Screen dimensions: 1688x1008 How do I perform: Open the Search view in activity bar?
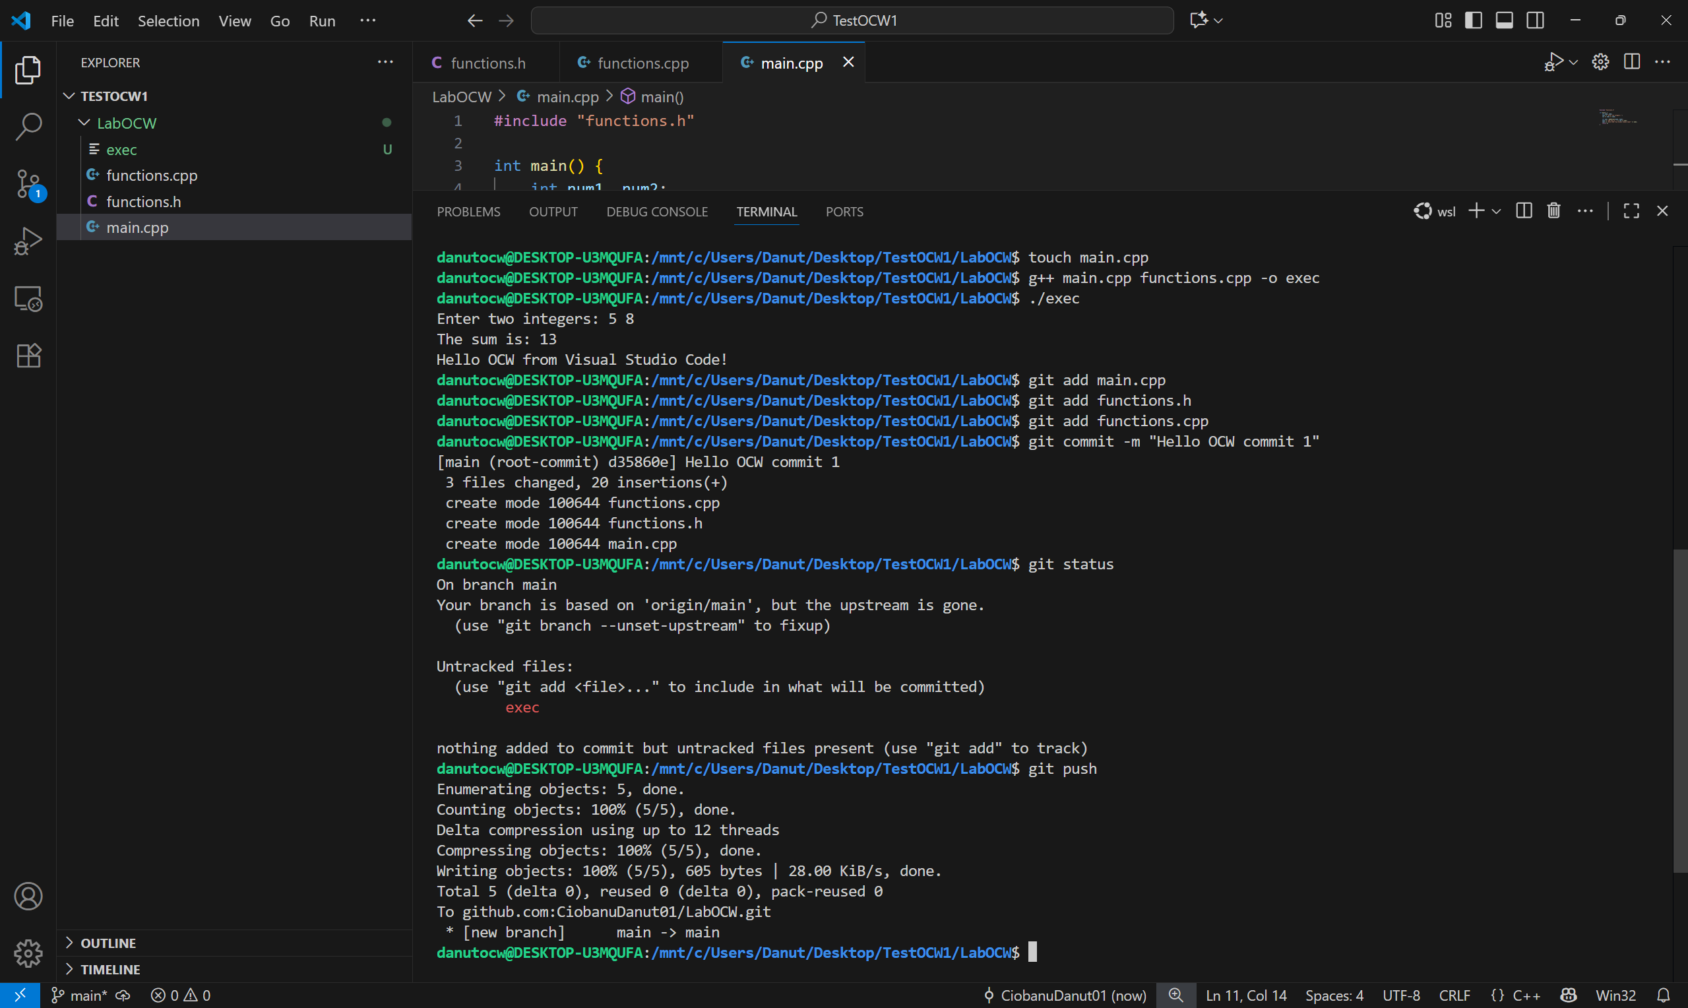pyautogui.click(x=28, y=127)
